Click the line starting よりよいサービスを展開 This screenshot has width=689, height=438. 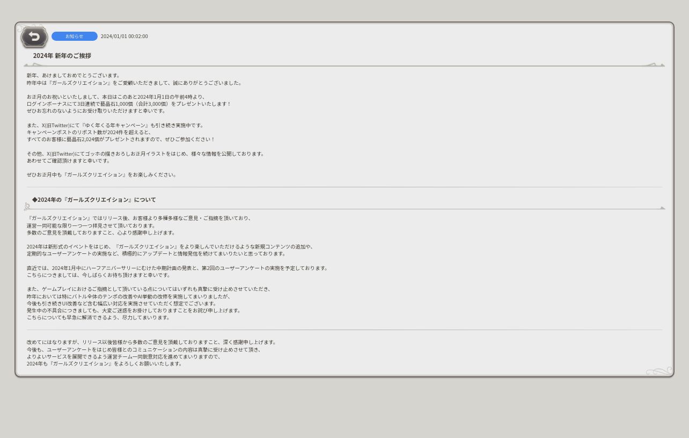(124, 357)
